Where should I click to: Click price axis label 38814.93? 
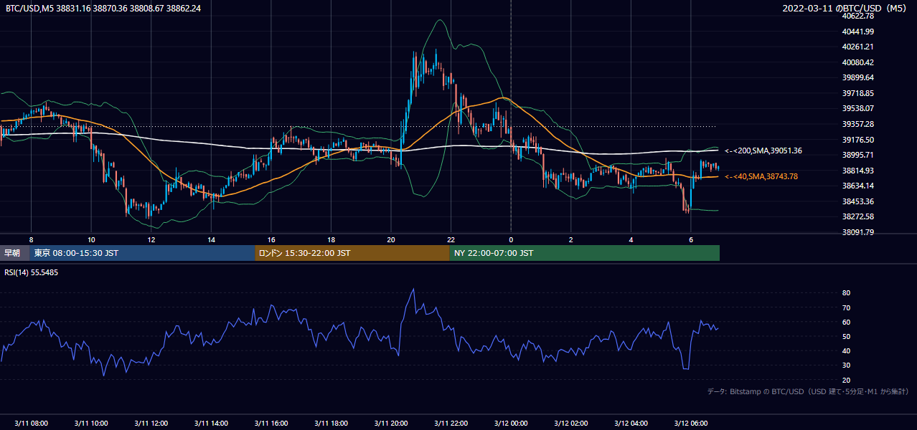(859, 171)
